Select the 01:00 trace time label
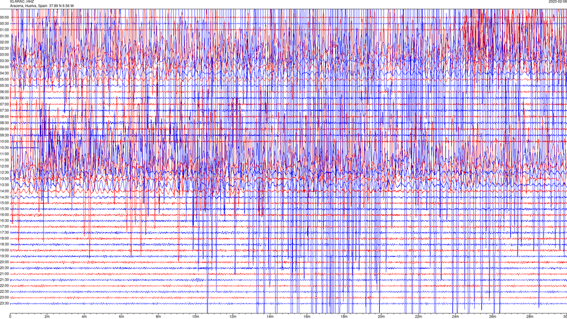The height and width of the screenshot is (319, 567). pyautogui.click(x=4, y=30)
